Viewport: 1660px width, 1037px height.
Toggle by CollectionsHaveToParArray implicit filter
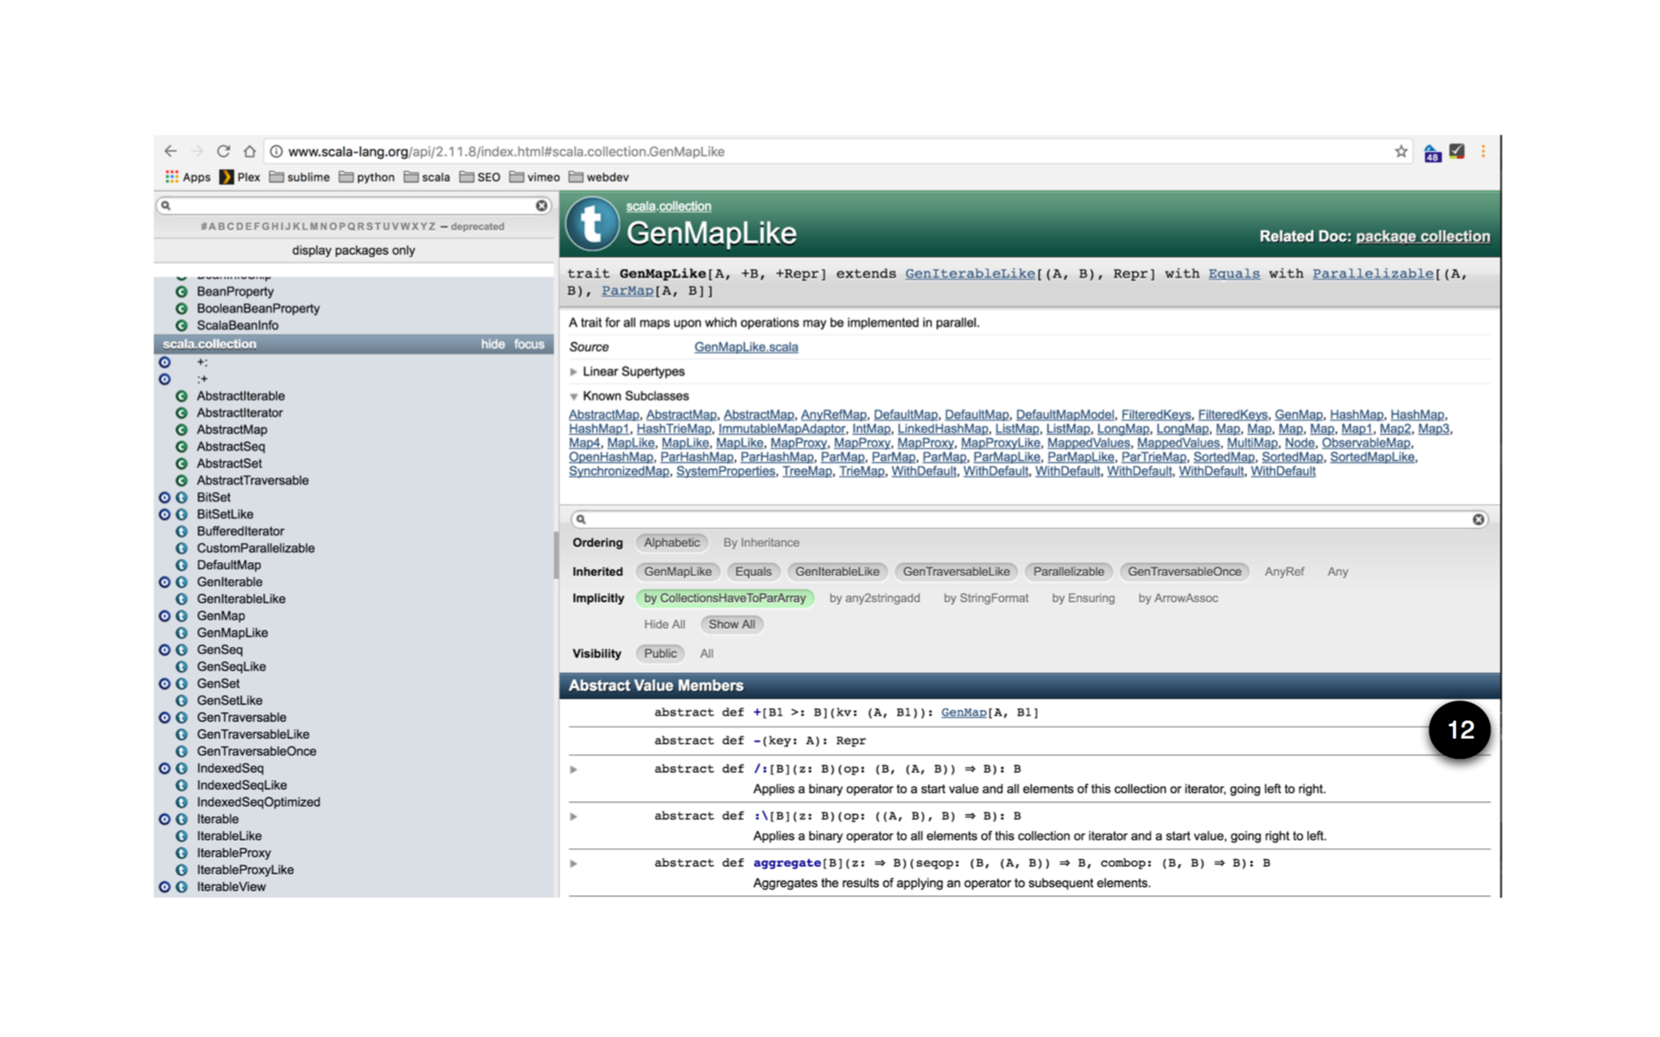[724, 598]
